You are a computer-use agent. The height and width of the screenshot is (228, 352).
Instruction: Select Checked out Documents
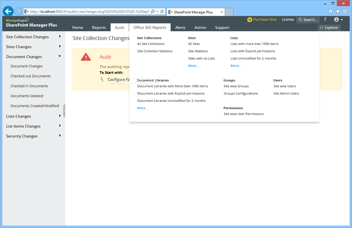(30, 76)
